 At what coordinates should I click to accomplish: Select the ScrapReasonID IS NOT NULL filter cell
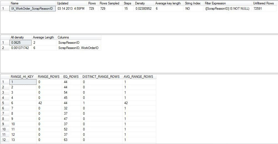pos(228,9)
